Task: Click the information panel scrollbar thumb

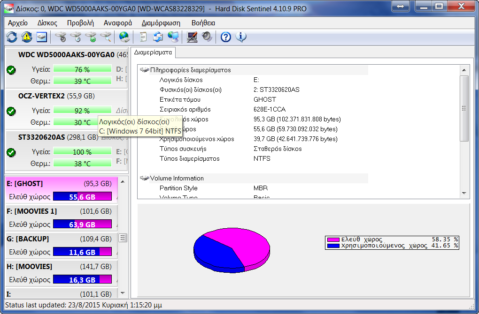Action: (x=464, y=109)
